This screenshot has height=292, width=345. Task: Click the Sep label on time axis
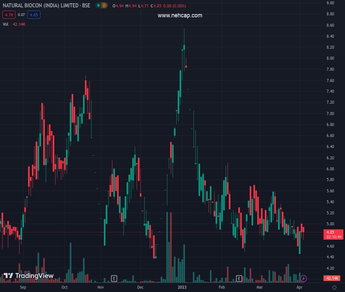(23, 288)
